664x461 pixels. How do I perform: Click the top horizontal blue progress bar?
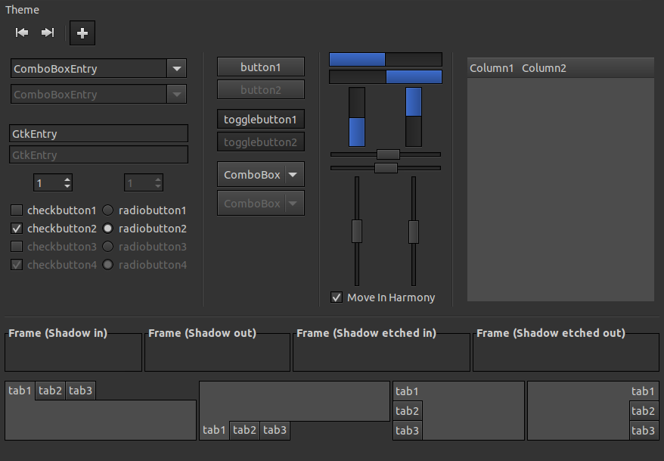point(386,59)
